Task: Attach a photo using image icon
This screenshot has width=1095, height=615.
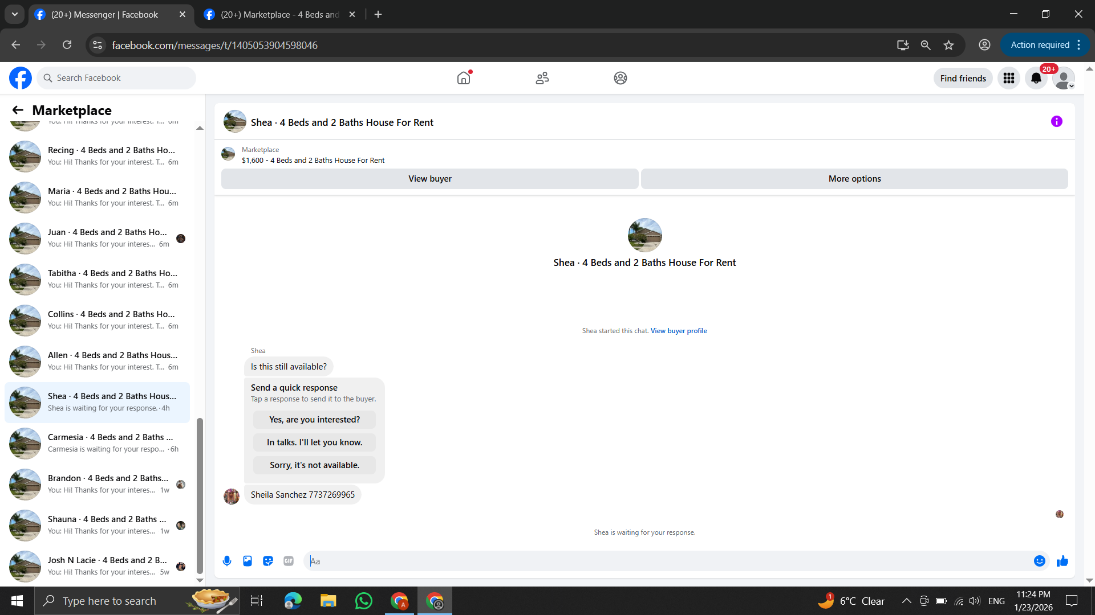Action: click(248, 561)
